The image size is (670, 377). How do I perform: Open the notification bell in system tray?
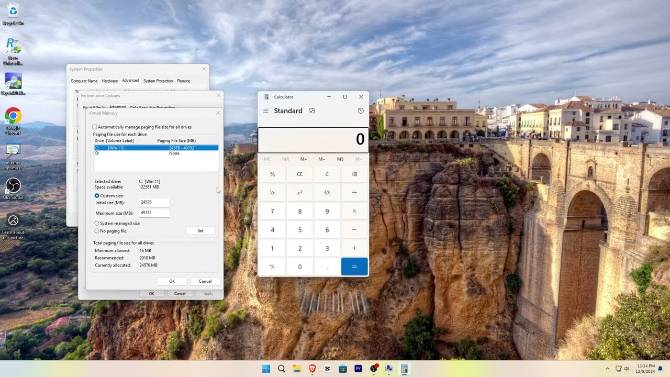pos(661,369)
